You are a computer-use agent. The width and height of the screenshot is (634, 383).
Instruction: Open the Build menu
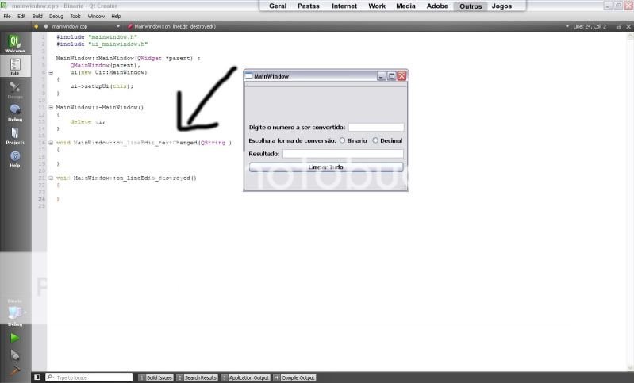point(37,16)
